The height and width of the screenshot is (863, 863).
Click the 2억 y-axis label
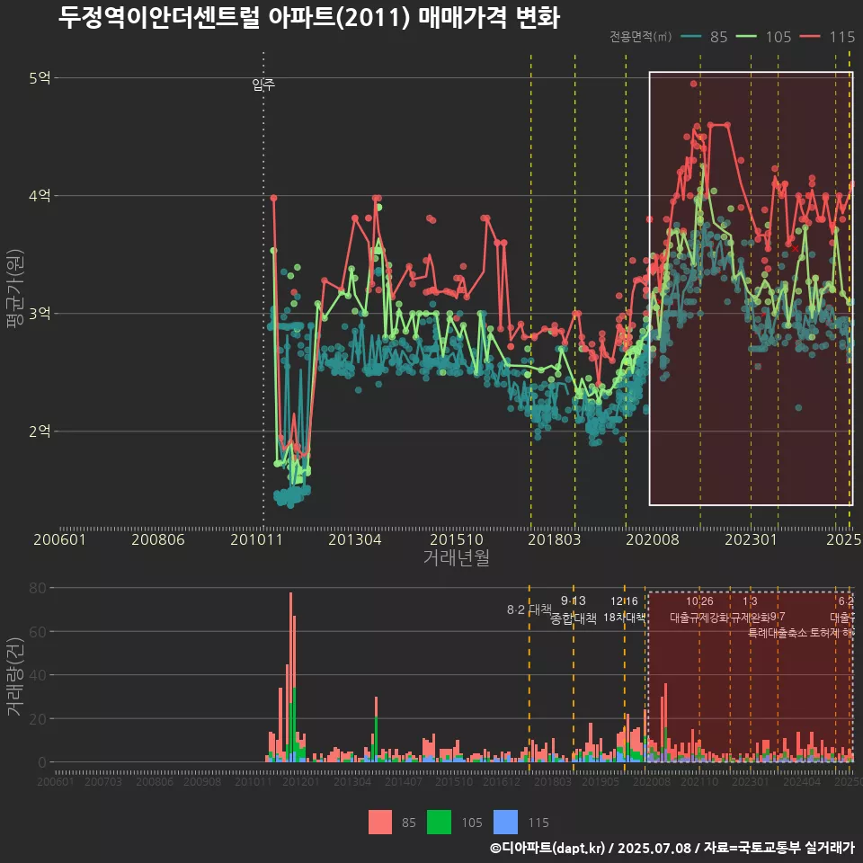[40, 431]
